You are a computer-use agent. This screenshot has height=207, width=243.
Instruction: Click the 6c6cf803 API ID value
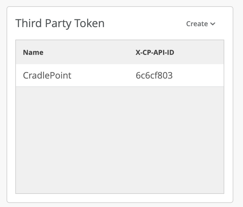point(154,75)
